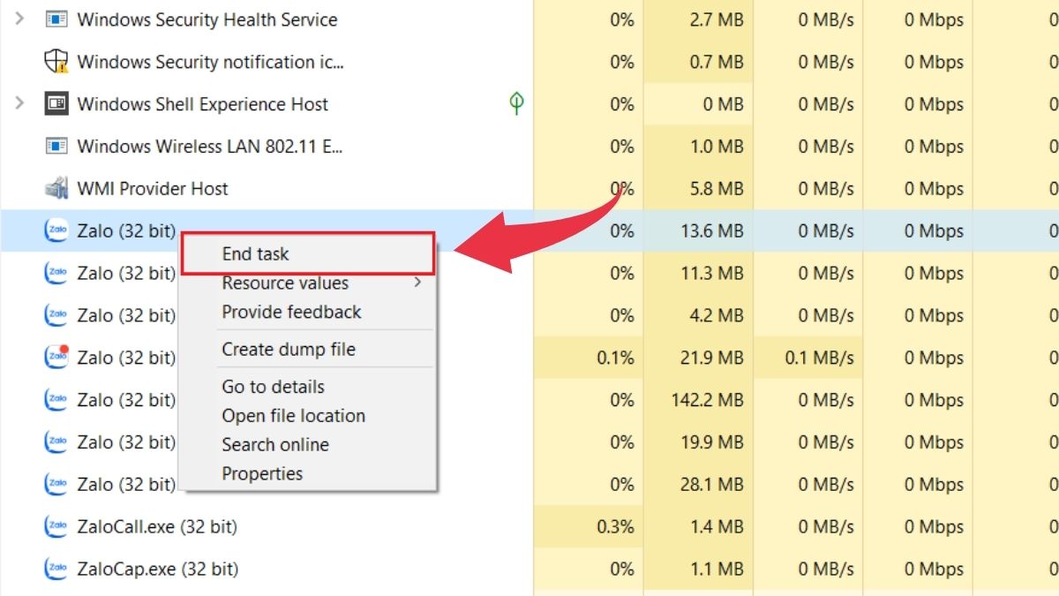Click the 0.1 MB/s disk cell
Image resolution: width=1059 pixels, height=596 pixels.
pyautogui.click(x=807, y=358)
